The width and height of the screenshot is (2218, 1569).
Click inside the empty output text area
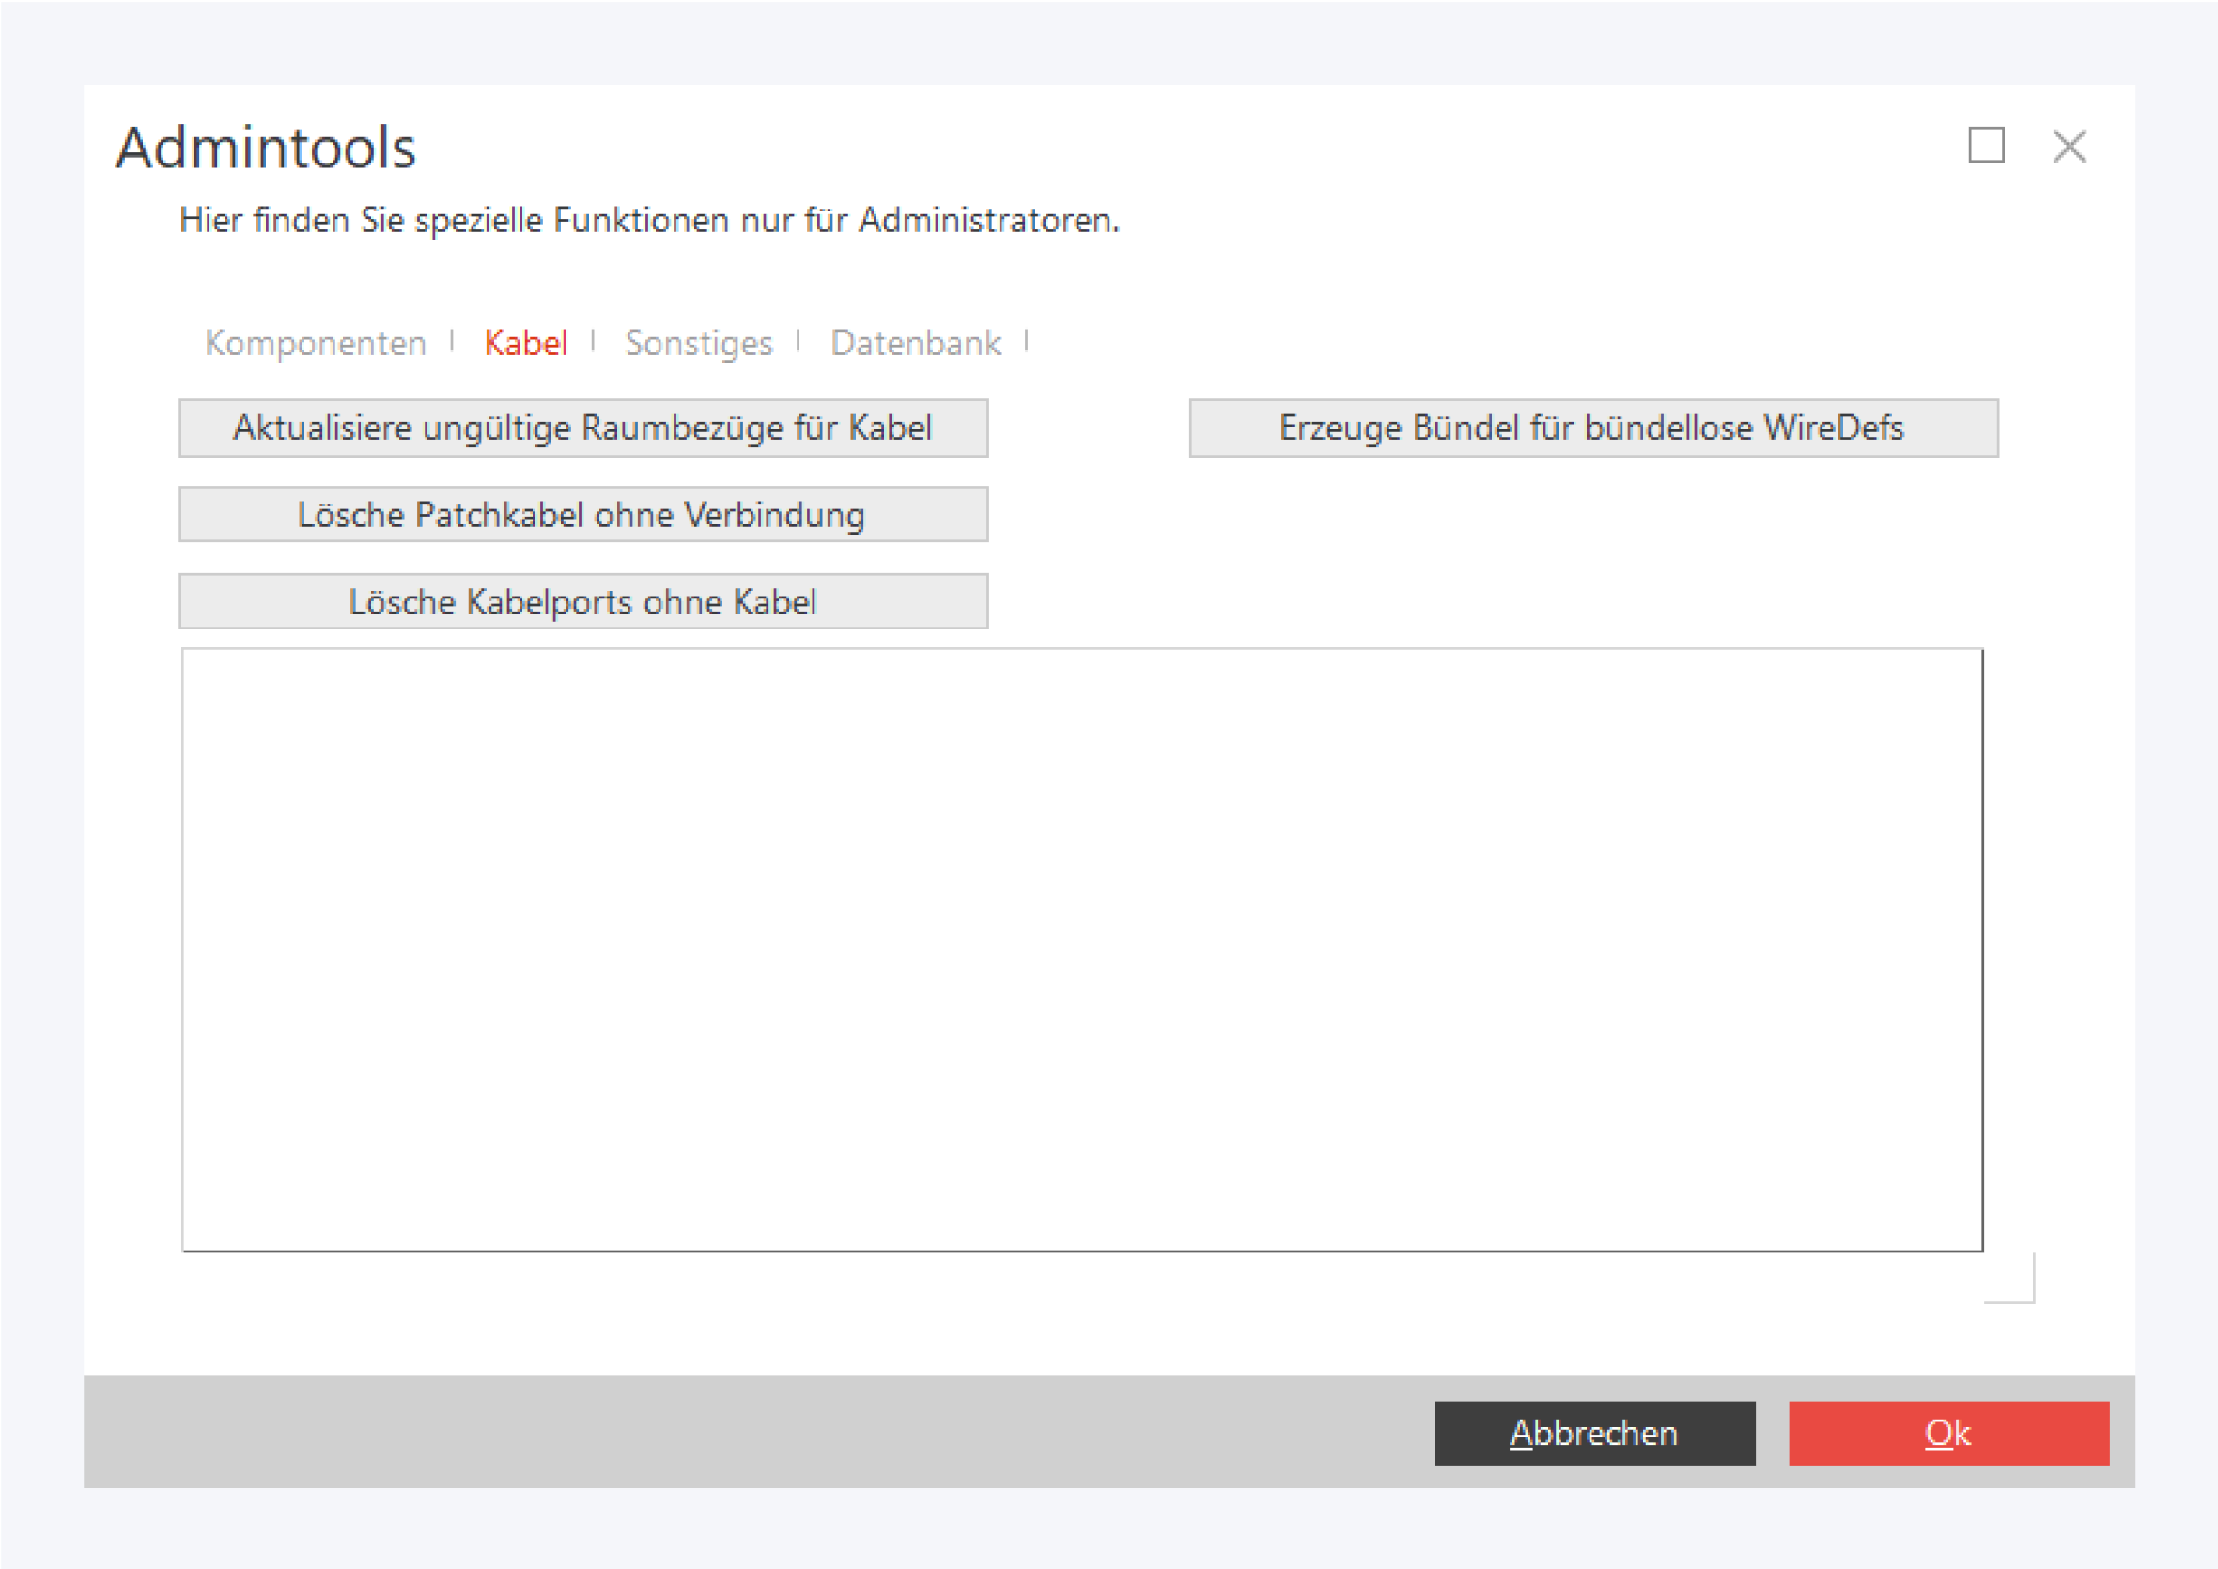[x=1082, y=949]
